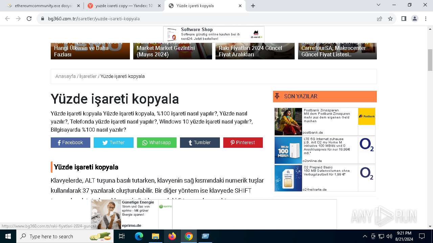Click the scrollbar down arrow
Viewport: 433px width, 243px height.
click(430, 226)
